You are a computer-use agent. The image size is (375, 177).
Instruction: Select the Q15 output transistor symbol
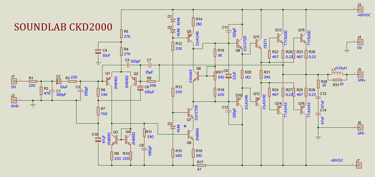pyautogui.click(x=303, y=38)
